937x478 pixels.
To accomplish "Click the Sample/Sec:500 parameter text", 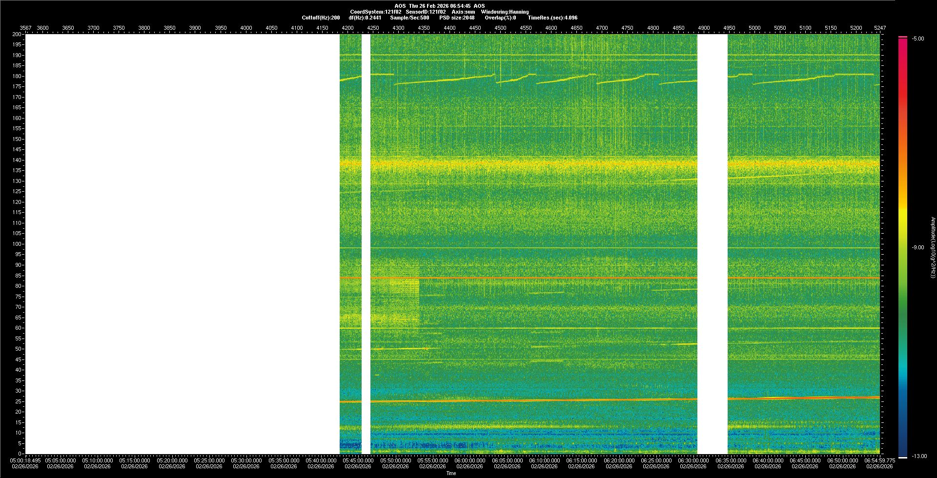I will click(x=409, y=18).
